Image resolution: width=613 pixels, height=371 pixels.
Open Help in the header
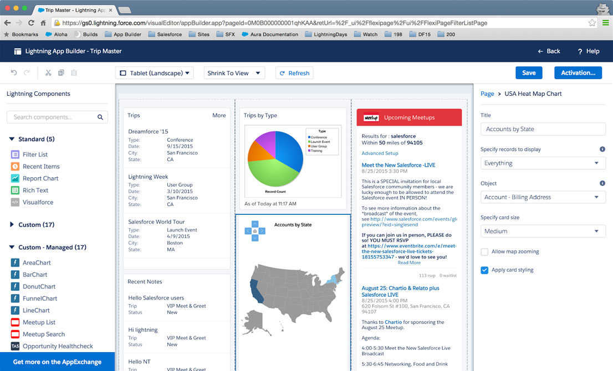click(589, 51)
